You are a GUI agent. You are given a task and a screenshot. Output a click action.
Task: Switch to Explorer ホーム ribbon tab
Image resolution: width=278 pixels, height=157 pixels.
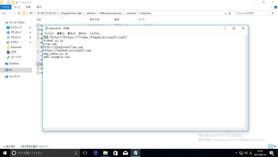coord(17,7)
